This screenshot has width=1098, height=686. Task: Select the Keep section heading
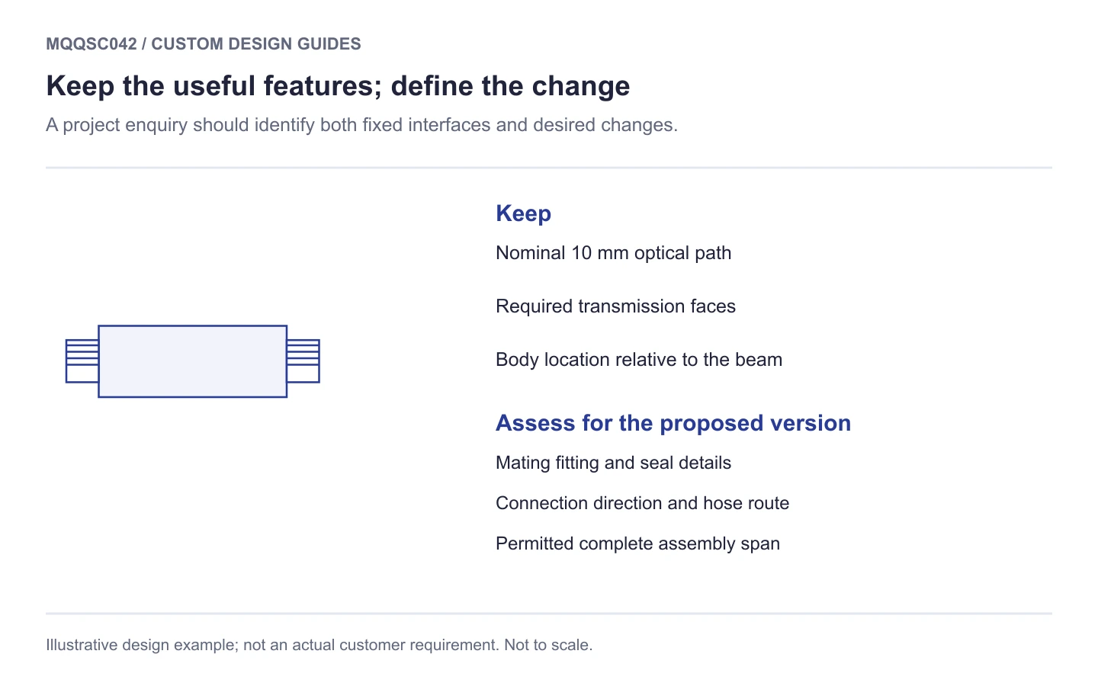pyautogui.click(x=523, y=213)
